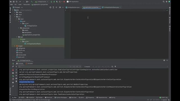Click Expand All icon in Project panel
Image resolution: width=180 pixels, height=101 pixels.
click(x=53, y=7)
